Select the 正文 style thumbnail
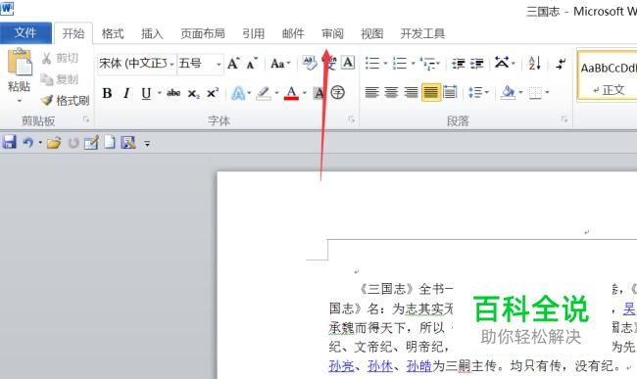Screen dimensions: 637x379 [x=608, y=75]
